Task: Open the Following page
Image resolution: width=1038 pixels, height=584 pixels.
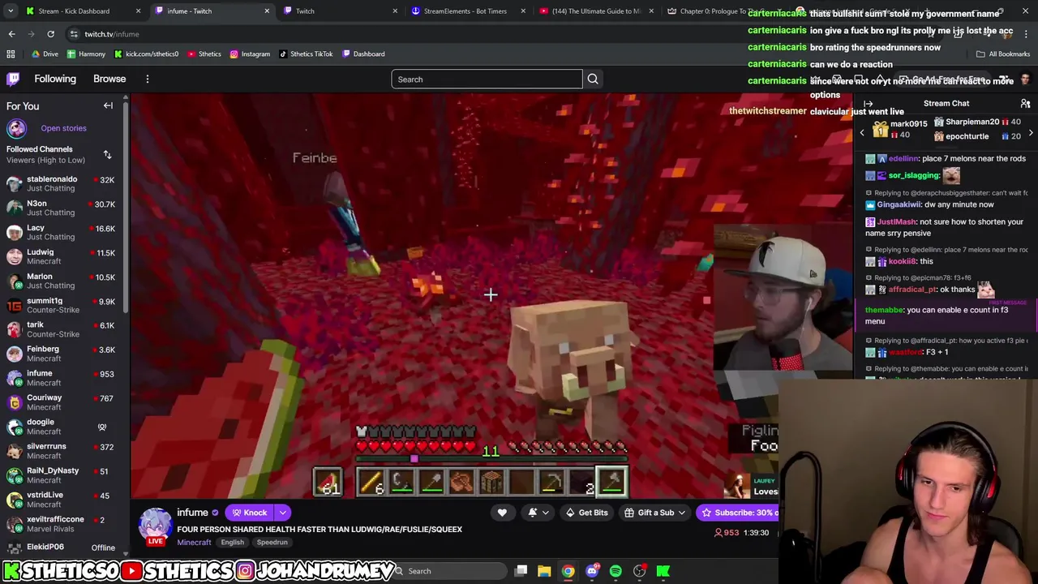Action: tap(55, 79)
